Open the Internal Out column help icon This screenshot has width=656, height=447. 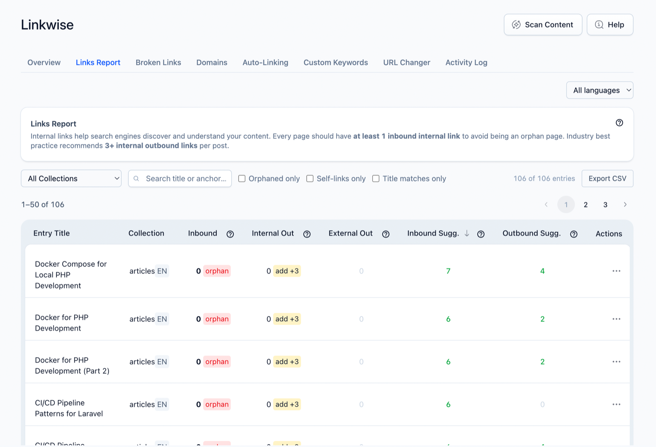click(x=307, y=234)
